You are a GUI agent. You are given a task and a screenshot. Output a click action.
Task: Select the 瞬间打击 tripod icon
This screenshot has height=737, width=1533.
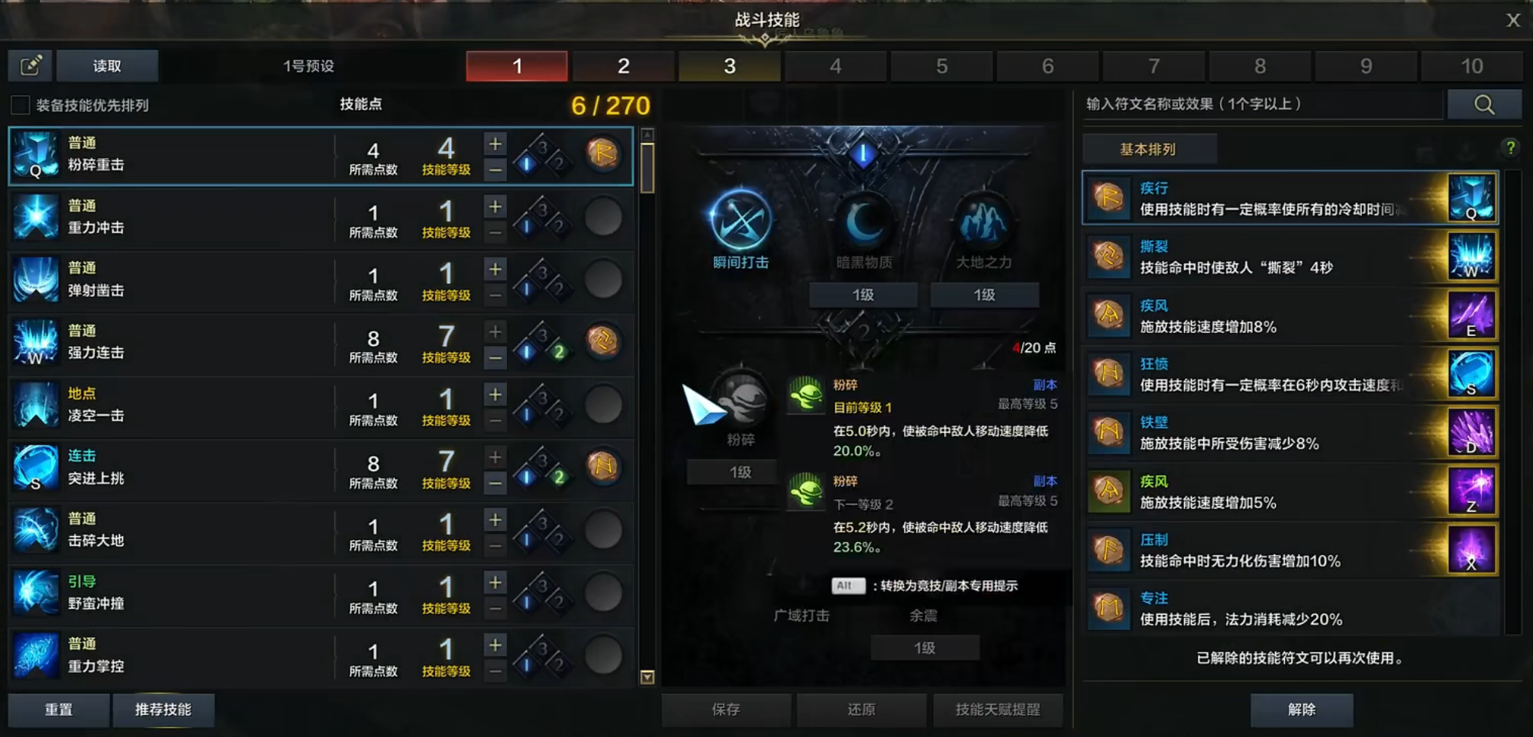pyautogui.click(x=741, y=220)
